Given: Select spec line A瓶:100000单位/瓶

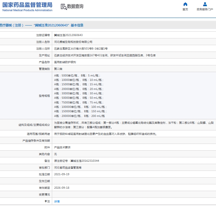Looking at the screenshot, I should tap(80, 107).
